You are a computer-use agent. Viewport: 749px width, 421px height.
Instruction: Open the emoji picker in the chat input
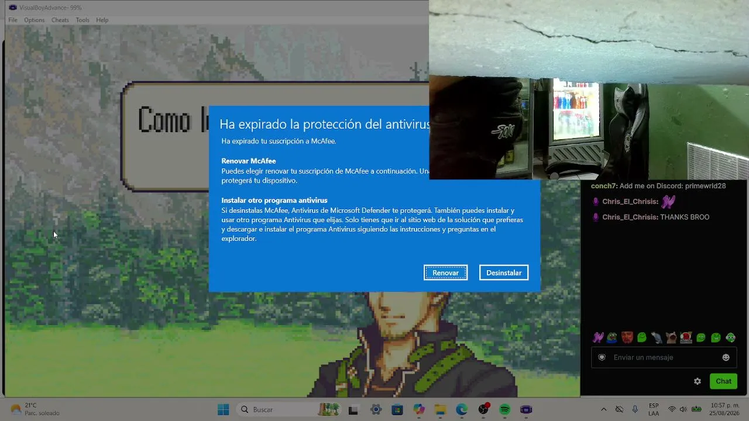(726, 357)
